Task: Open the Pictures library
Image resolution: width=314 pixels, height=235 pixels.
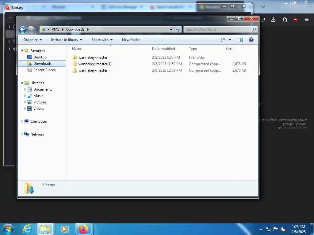Action: [x=40, y=102]
